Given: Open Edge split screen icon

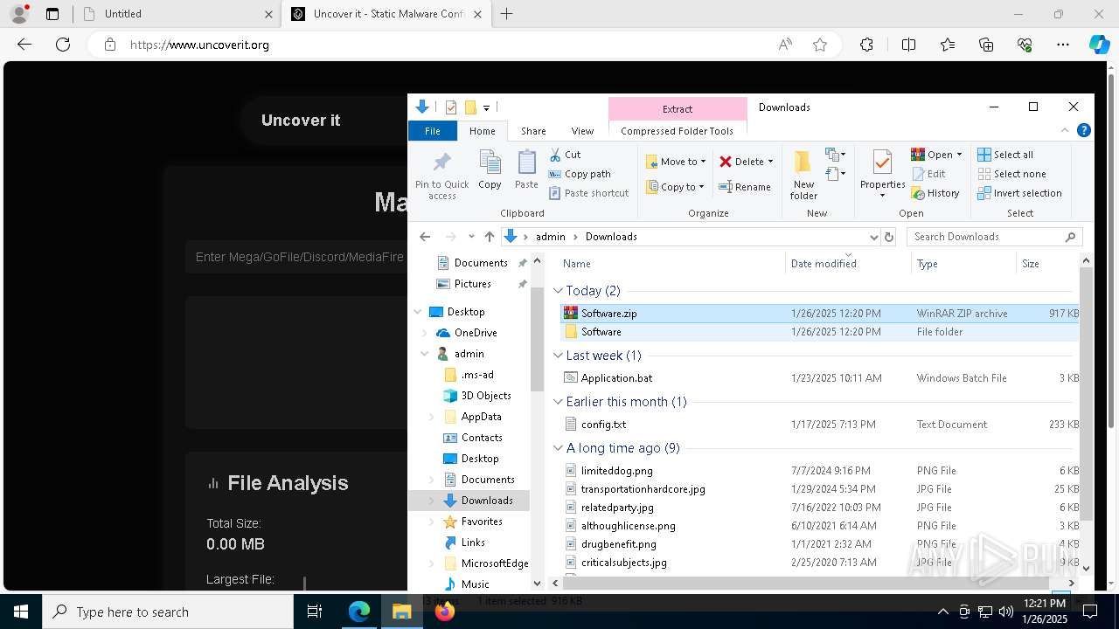Looking at the screenshot, I should pyautogui.click(x=908, y=45).
